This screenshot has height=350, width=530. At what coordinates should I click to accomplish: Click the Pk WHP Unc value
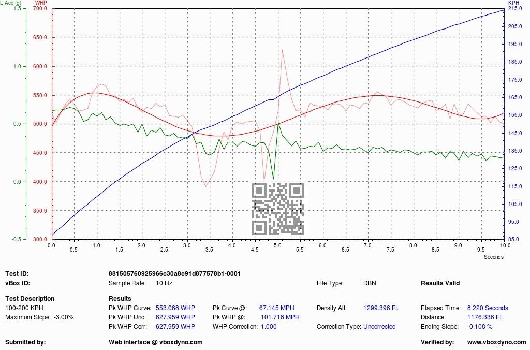(x=175, y=317)
